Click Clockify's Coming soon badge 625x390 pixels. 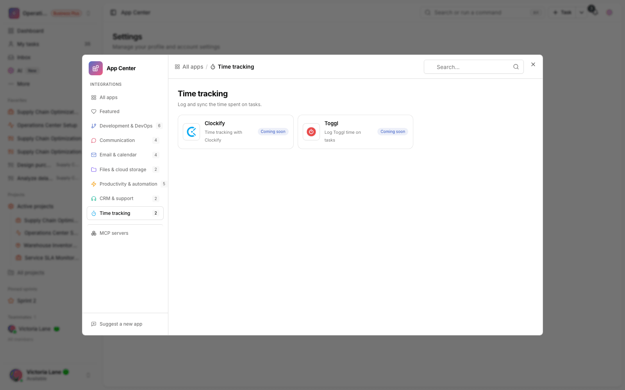[x=273, y=132]
